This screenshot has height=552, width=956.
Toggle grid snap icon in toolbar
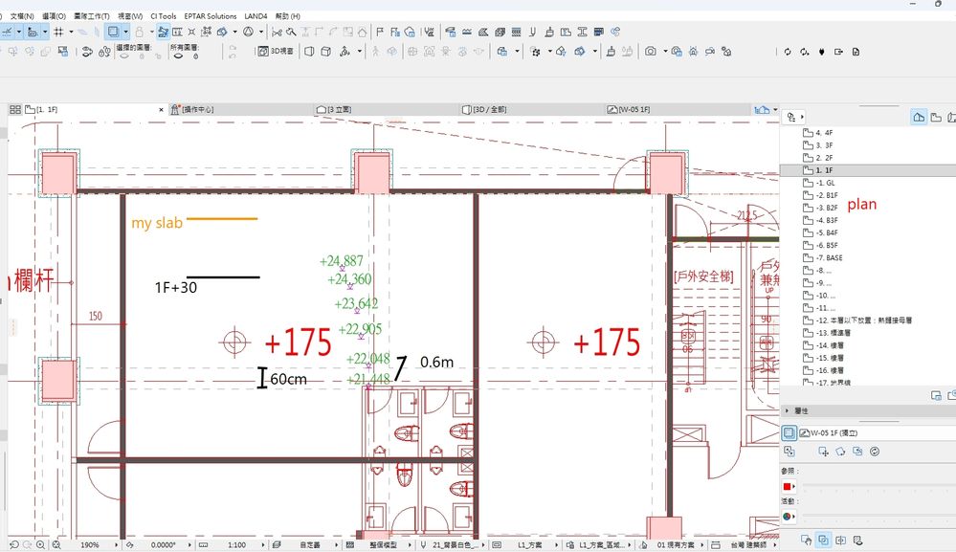pyautogui.click(x=58, y=32)
